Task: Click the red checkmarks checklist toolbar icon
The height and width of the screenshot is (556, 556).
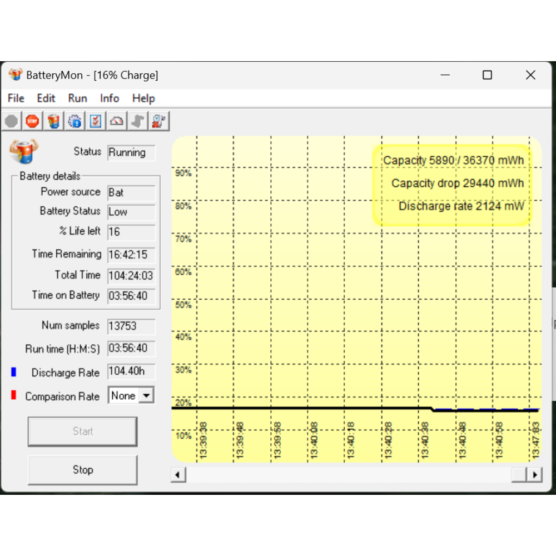Action: [96, 121]
